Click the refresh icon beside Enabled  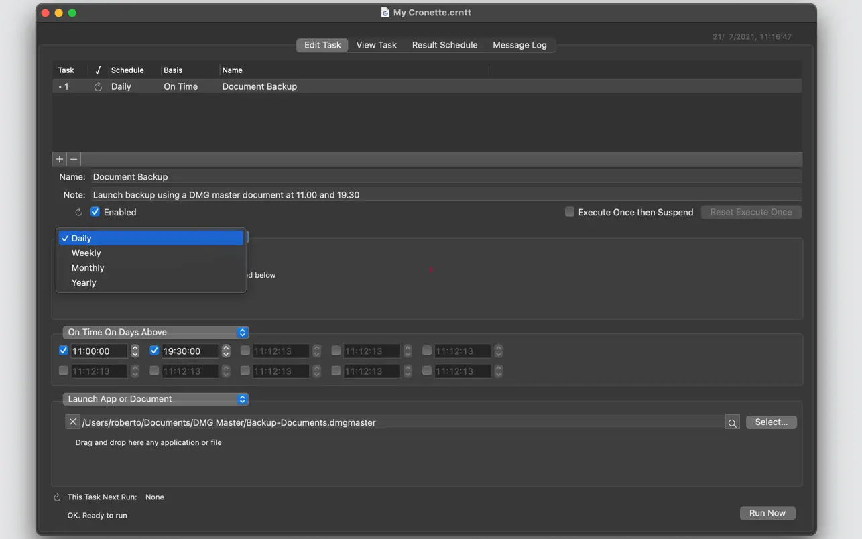pos(78,212)
